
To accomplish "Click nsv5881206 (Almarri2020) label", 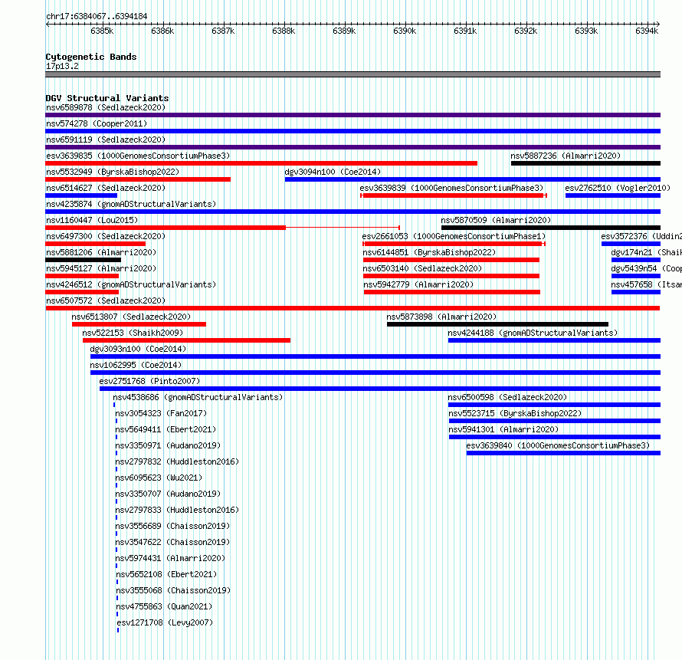I will (101, 252).
